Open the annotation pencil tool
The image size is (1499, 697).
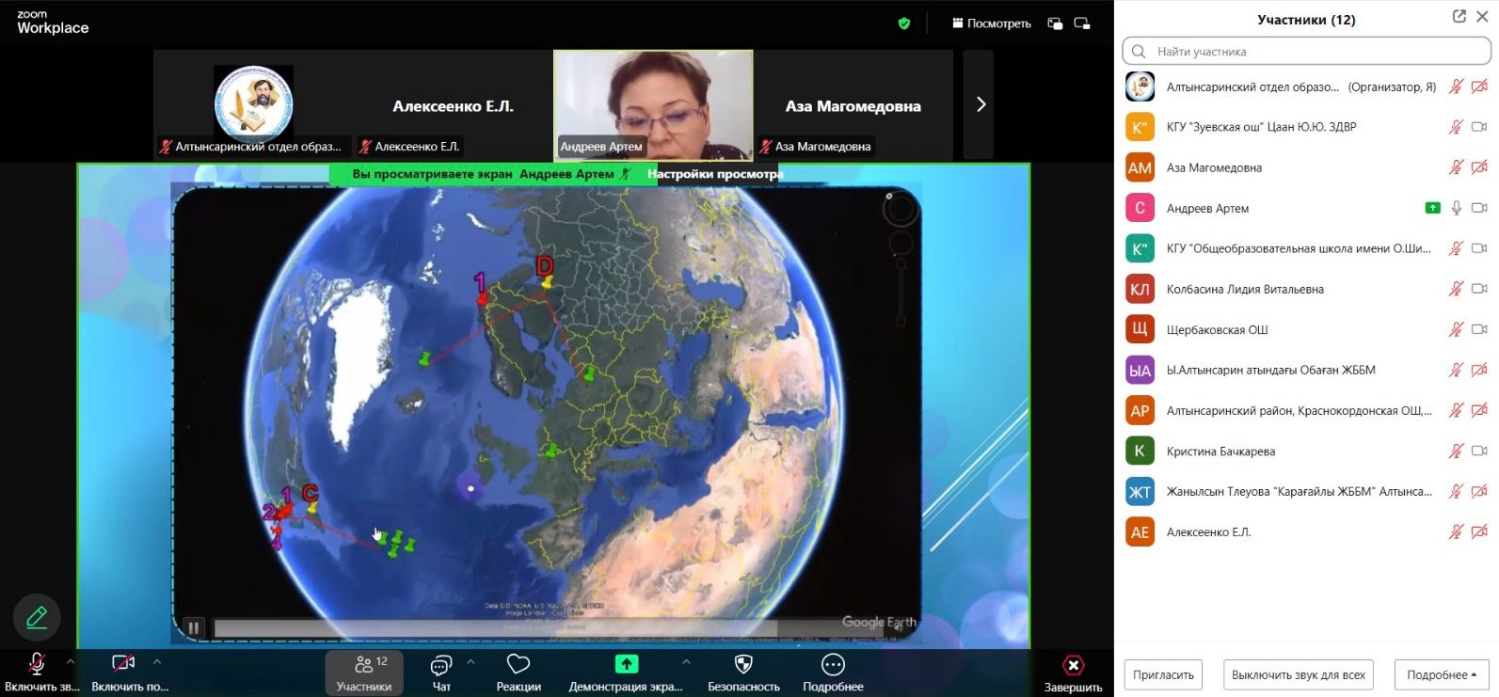pos(37,618)
